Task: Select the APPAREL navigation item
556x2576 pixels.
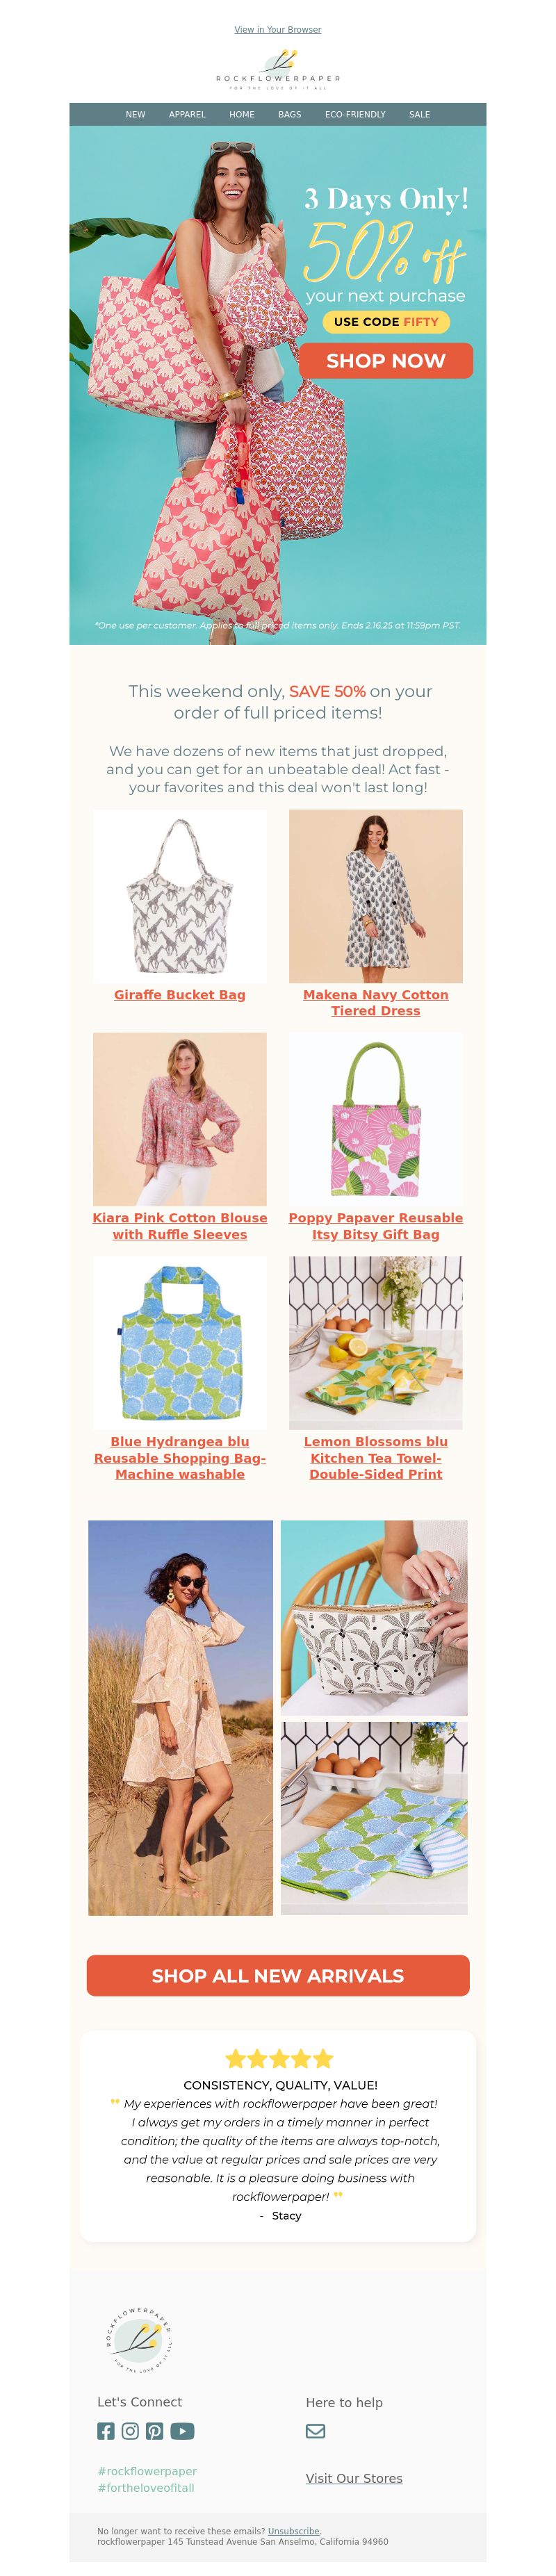Action: point(187,114)
